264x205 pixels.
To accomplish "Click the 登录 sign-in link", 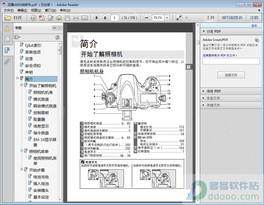I will [x=254, y=26].
